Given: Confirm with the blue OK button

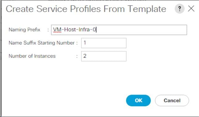Looking at the screenshot, I should point(138,101).
